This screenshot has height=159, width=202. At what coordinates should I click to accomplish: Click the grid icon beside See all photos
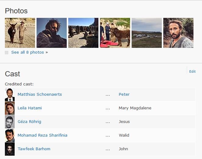[x=7, y=52]
